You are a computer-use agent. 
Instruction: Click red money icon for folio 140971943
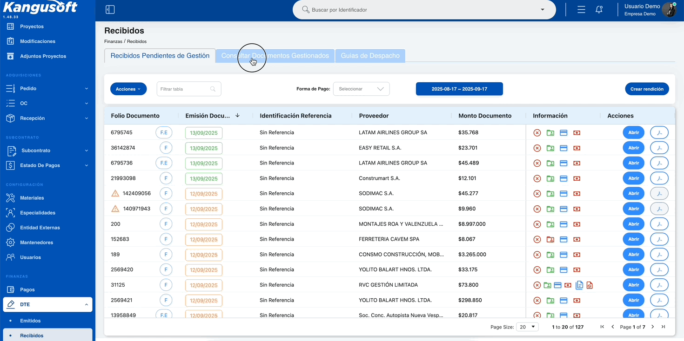click(577, 209)
